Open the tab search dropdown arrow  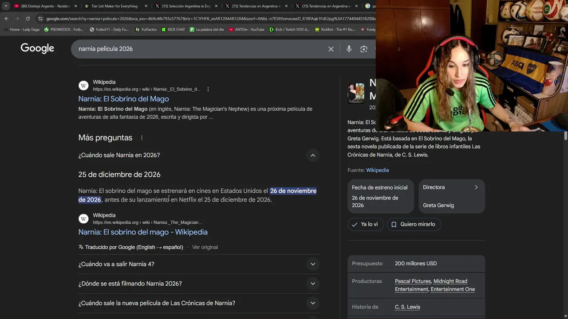[x=6, y=6]
